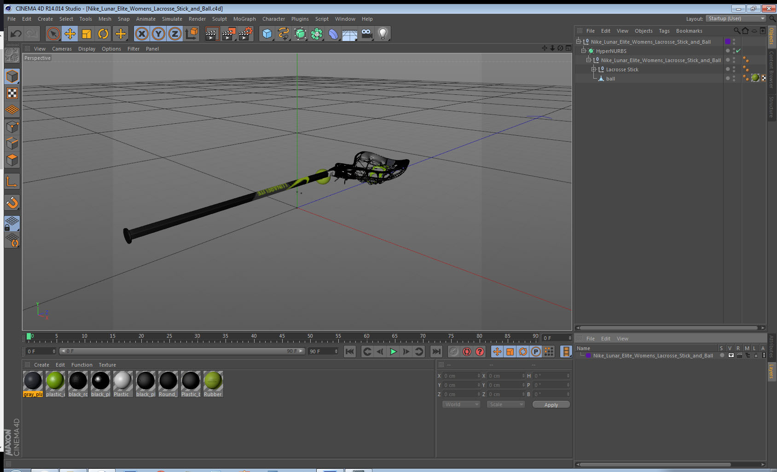Screen dimensions: 777x472
Task: Go to end of animation
Action: 436,351
